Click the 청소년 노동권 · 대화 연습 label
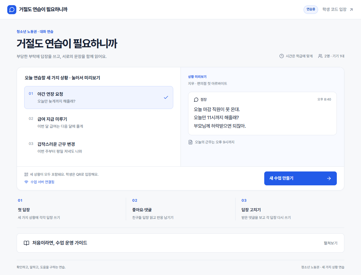The image size is (361, 275). 35,31
